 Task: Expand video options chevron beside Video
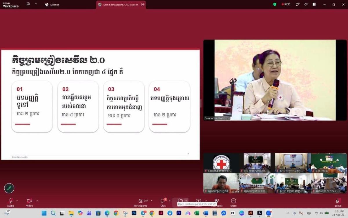[37, 201]
